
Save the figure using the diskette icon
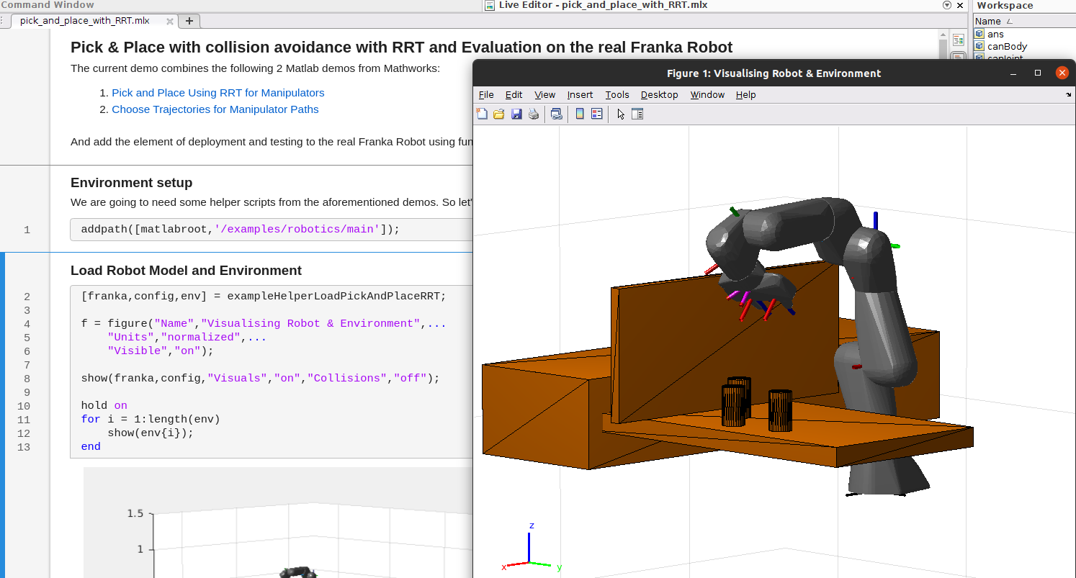[516, 113]
